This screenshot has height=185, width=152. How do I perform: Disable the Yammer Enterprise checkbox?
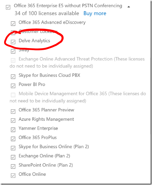point(13,129)
